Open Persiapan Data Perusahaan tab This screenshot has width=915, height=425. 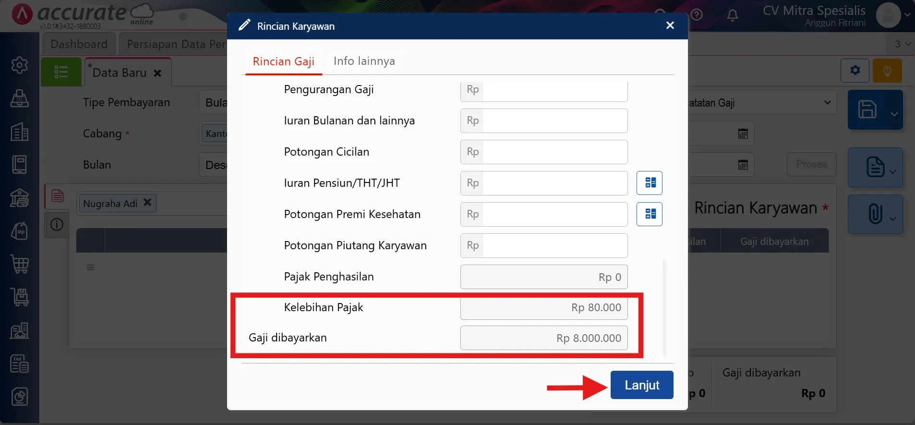(x=173, y=44)
